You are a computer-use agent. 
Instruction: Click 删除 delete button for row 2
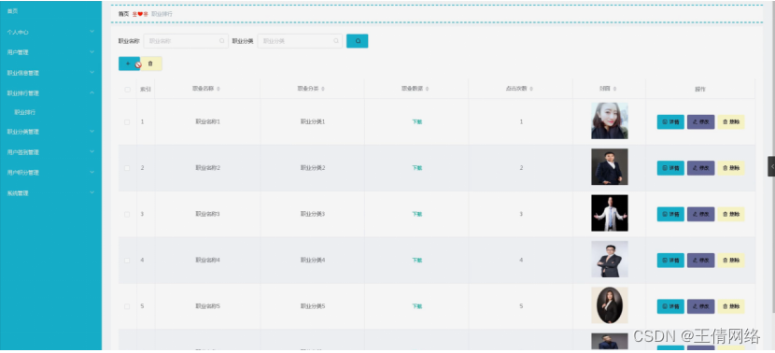[731, 168]
